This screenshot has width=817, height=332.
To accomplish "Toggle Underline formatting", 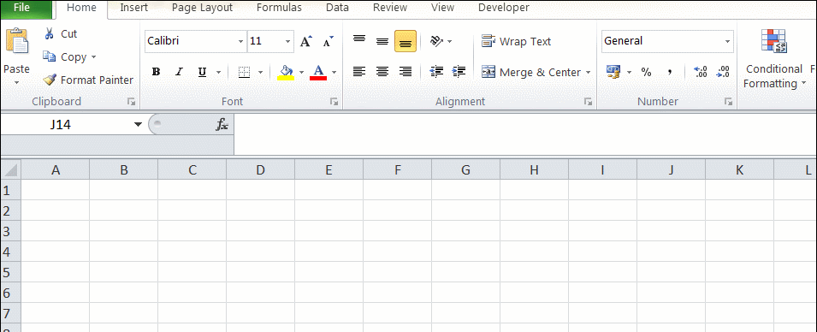I will click(x=202, y=72).
